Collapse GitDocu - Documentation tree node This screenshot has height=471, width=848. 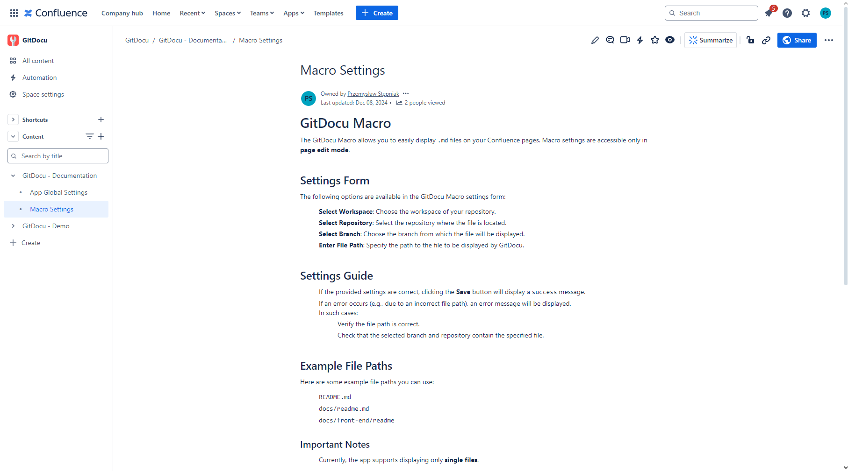click(13, 176)
